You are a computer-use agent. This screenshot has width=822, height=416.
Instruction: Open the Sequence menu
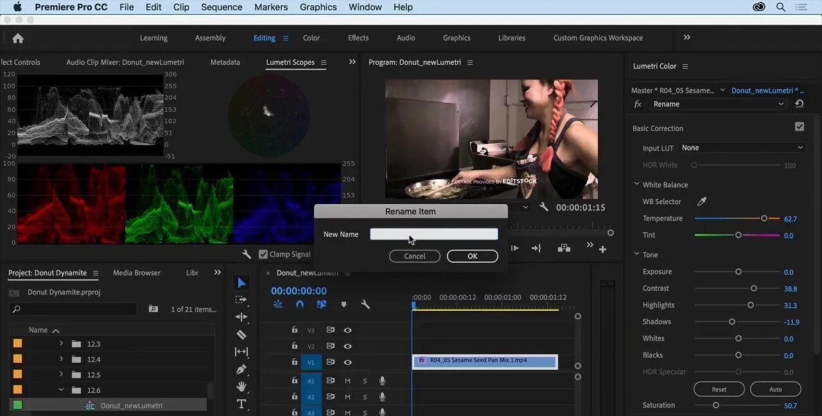(x=221, y=7)
